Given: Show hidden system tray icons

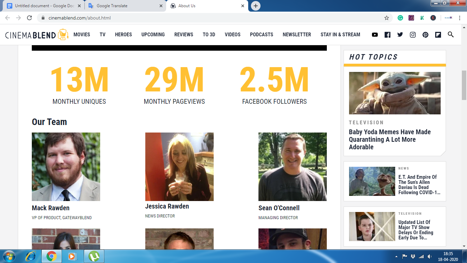Looking at the screenshot, I should point(397,256).
